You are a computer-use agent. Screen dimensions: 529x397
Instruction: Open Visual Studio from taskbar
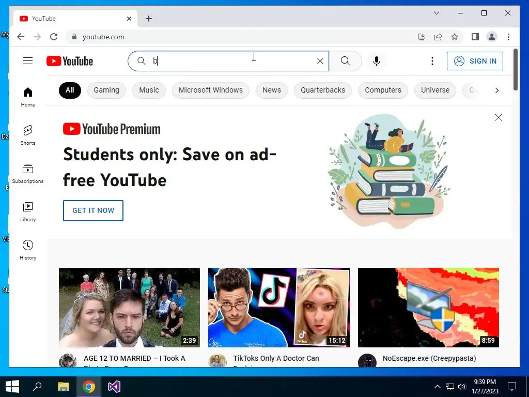[x=114, y=387]
